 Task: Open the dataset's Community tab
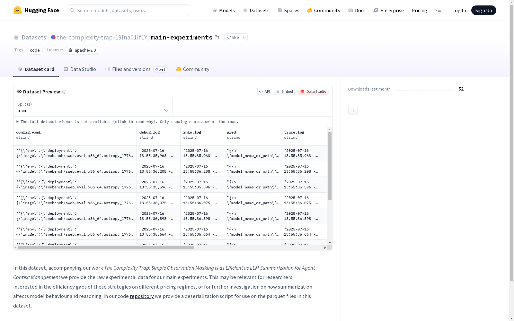click(193, 69)
